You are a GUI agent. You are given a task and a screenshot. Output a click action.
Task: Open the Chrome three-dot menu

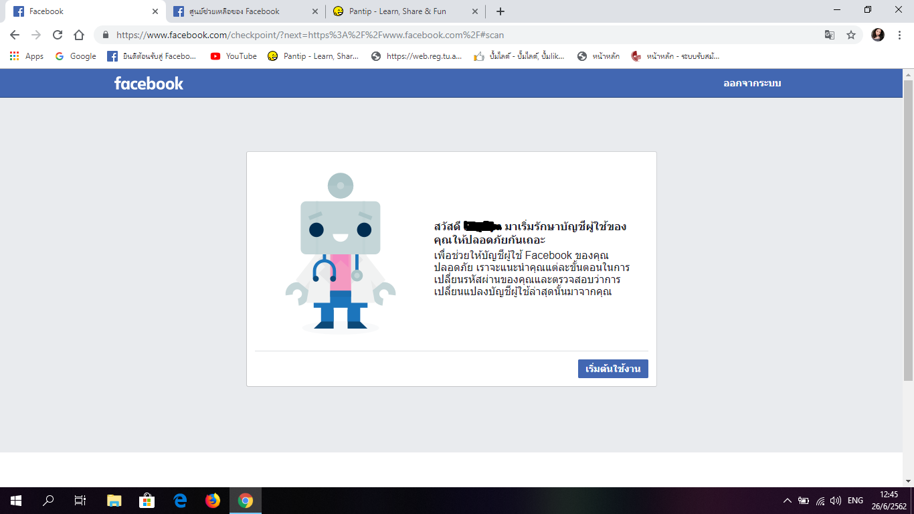pos(900,35)
